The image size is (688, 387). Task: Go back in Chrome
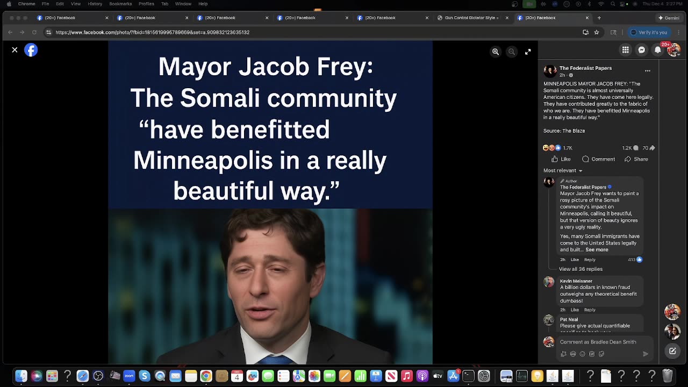10,32
